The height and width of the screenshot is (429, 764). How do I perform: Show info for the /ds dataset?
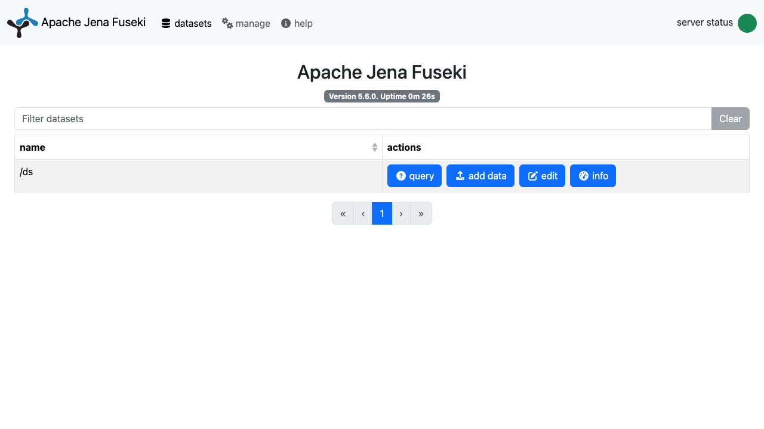(x=593, y=176)
